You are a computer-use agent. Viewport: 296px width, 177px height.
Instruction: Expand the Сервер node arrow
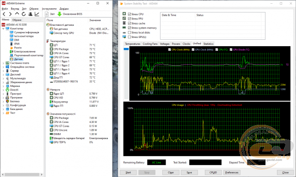3,71
